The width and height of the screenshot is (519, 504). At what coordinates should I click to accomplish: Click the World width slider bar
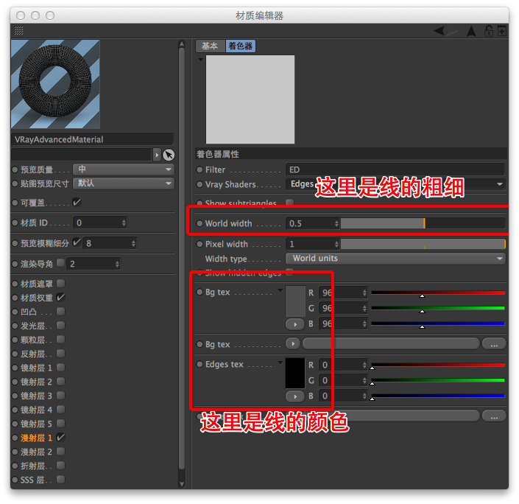[423, 223]
